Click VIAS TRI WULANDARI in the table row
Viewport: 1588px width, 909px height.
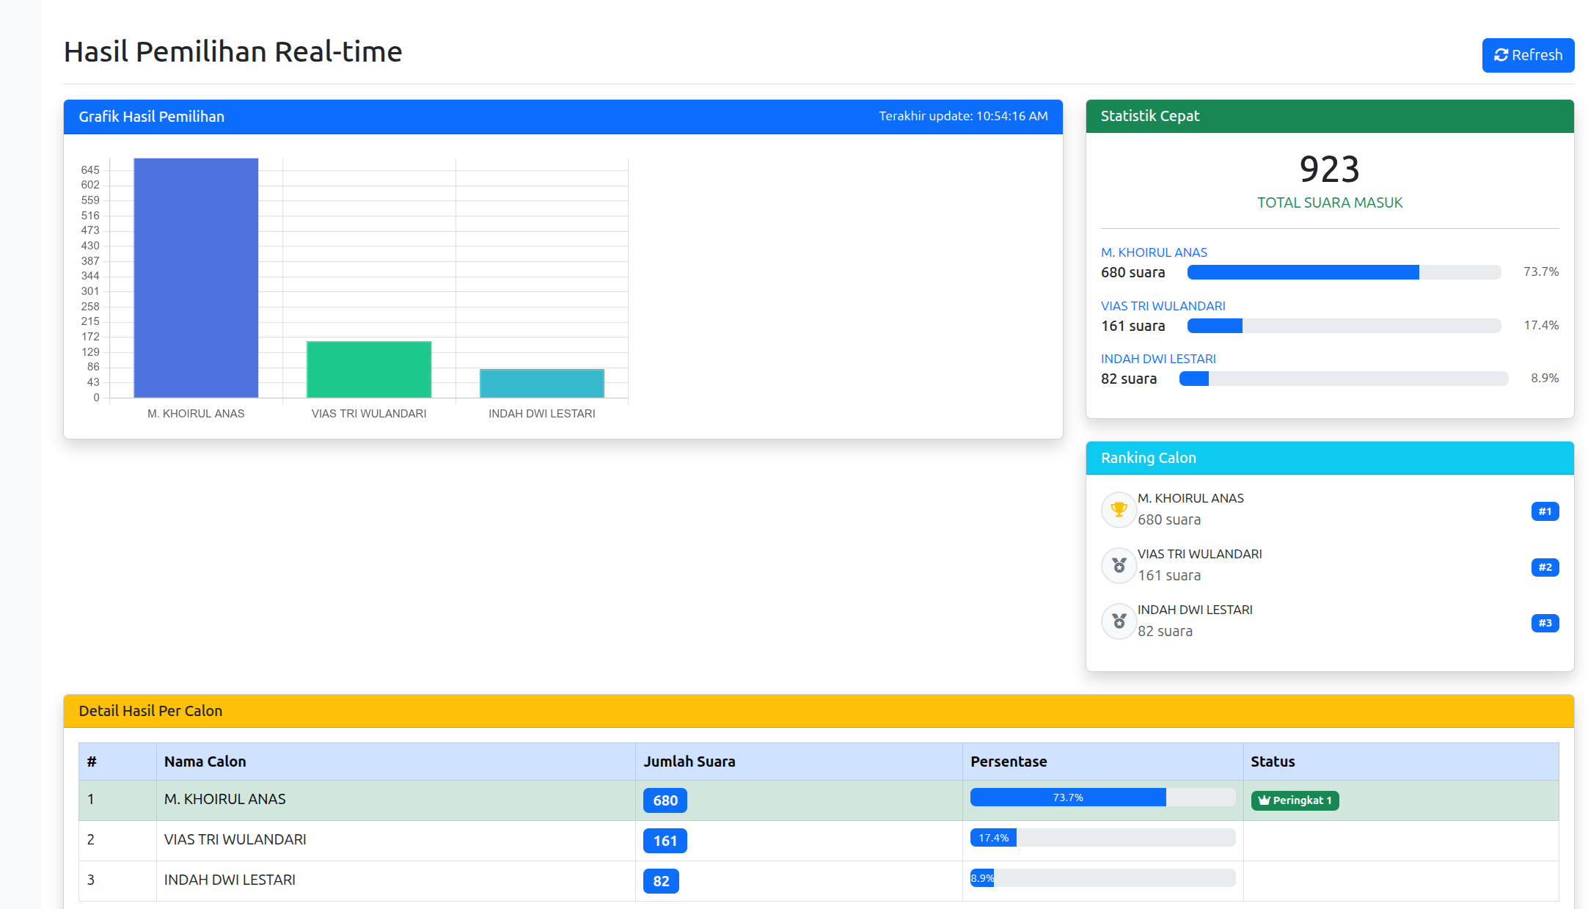[235, 839]
